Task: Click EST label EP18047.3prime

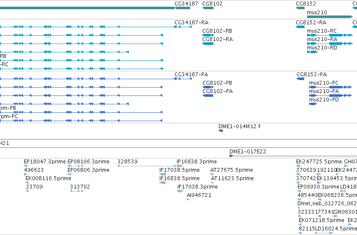Action: 45,162
